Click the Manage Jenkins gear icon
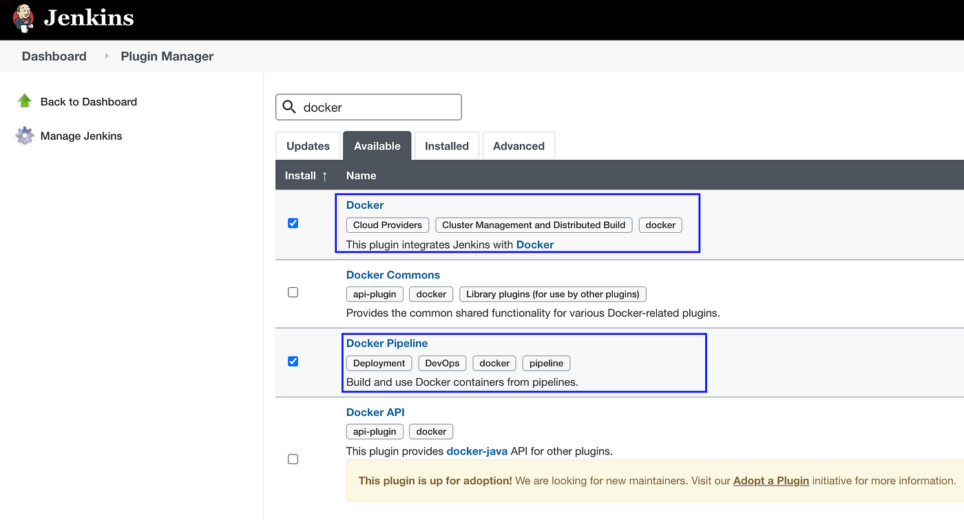 [x=25, y=136]
